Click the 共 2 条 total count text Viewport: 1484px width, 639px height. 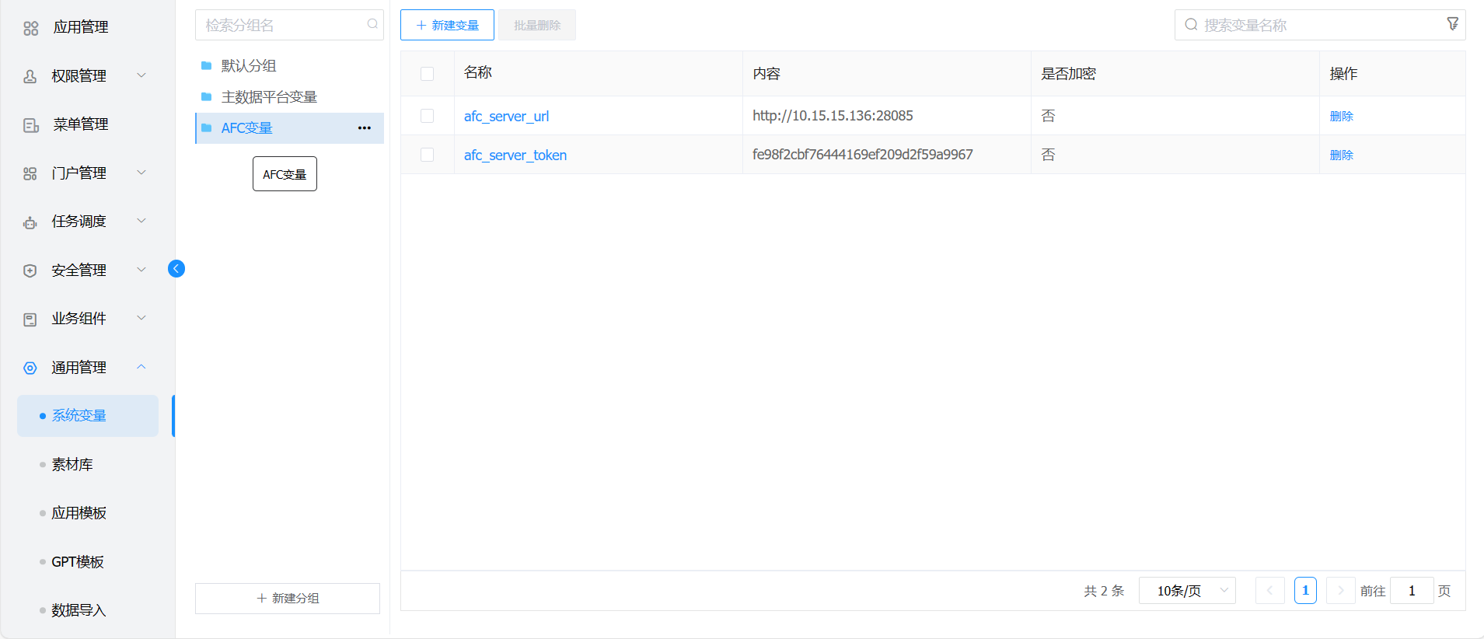click(1104, 591)
